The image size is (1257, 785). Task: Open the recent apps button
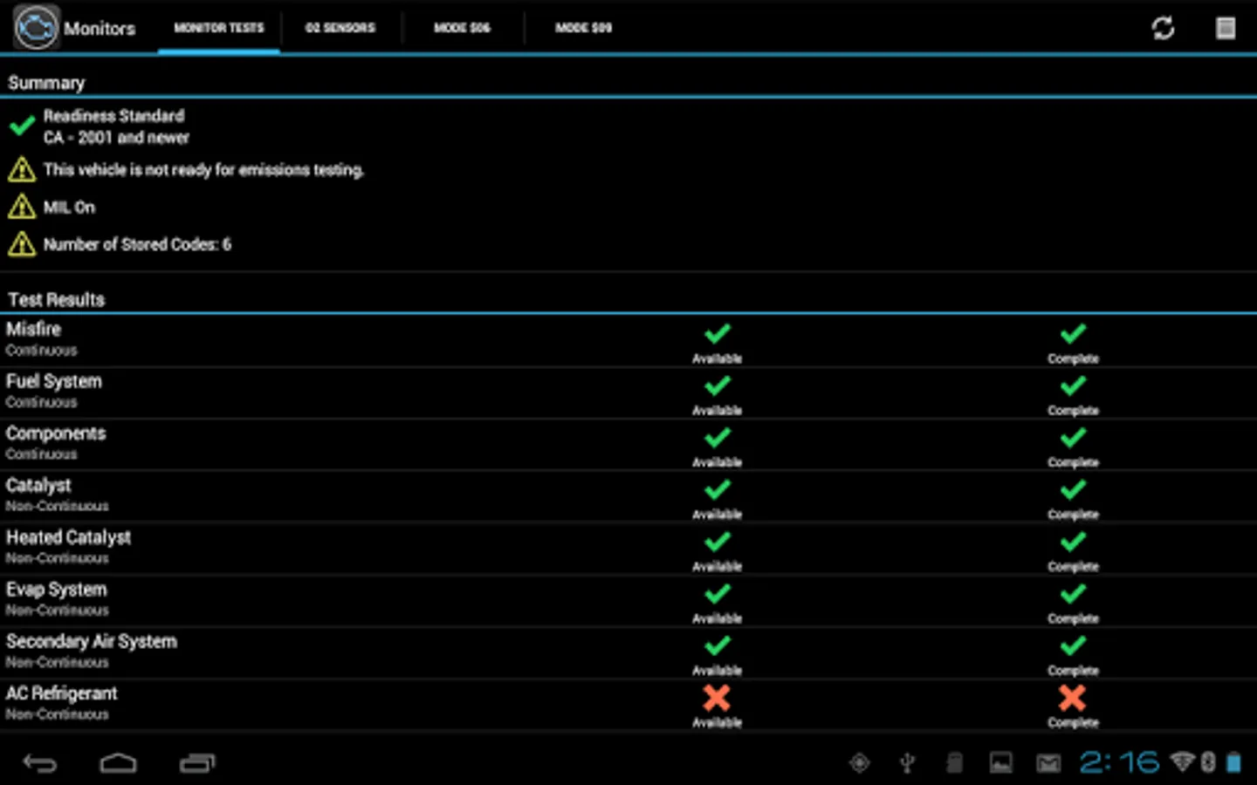(x=197, y=764)
